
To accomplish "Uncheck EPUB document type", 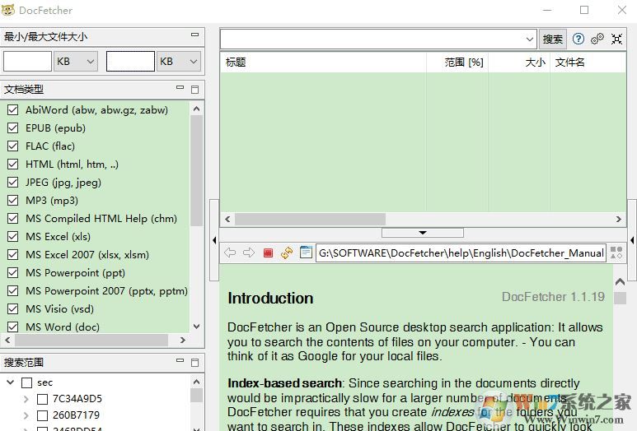I will point(13,128).
